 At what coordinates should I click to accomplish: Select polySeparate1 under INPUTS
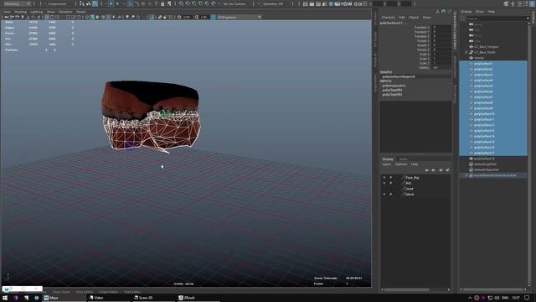(394, 86)
